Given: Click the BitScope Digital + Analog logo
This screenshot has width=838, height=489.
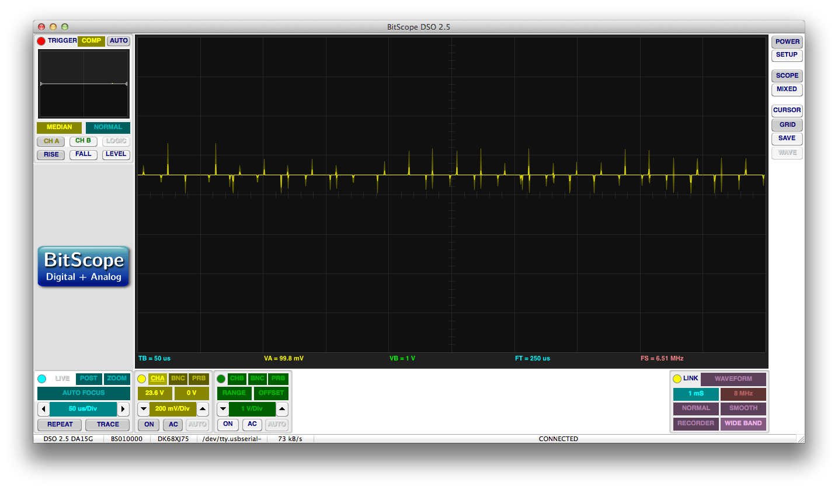Looking at the screenshot, I should 84,266.
